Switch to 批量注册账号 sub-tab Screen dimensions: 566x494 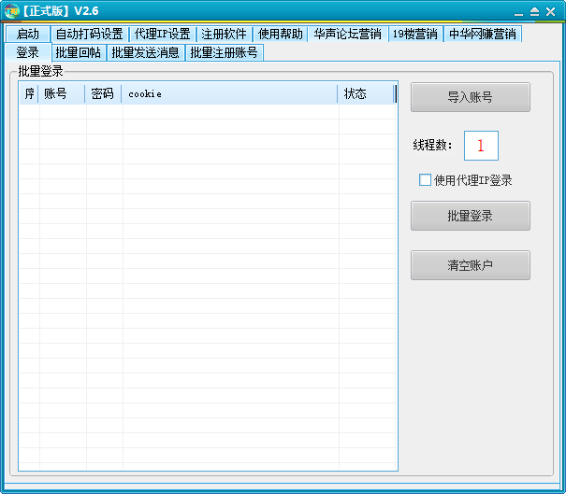224,52
